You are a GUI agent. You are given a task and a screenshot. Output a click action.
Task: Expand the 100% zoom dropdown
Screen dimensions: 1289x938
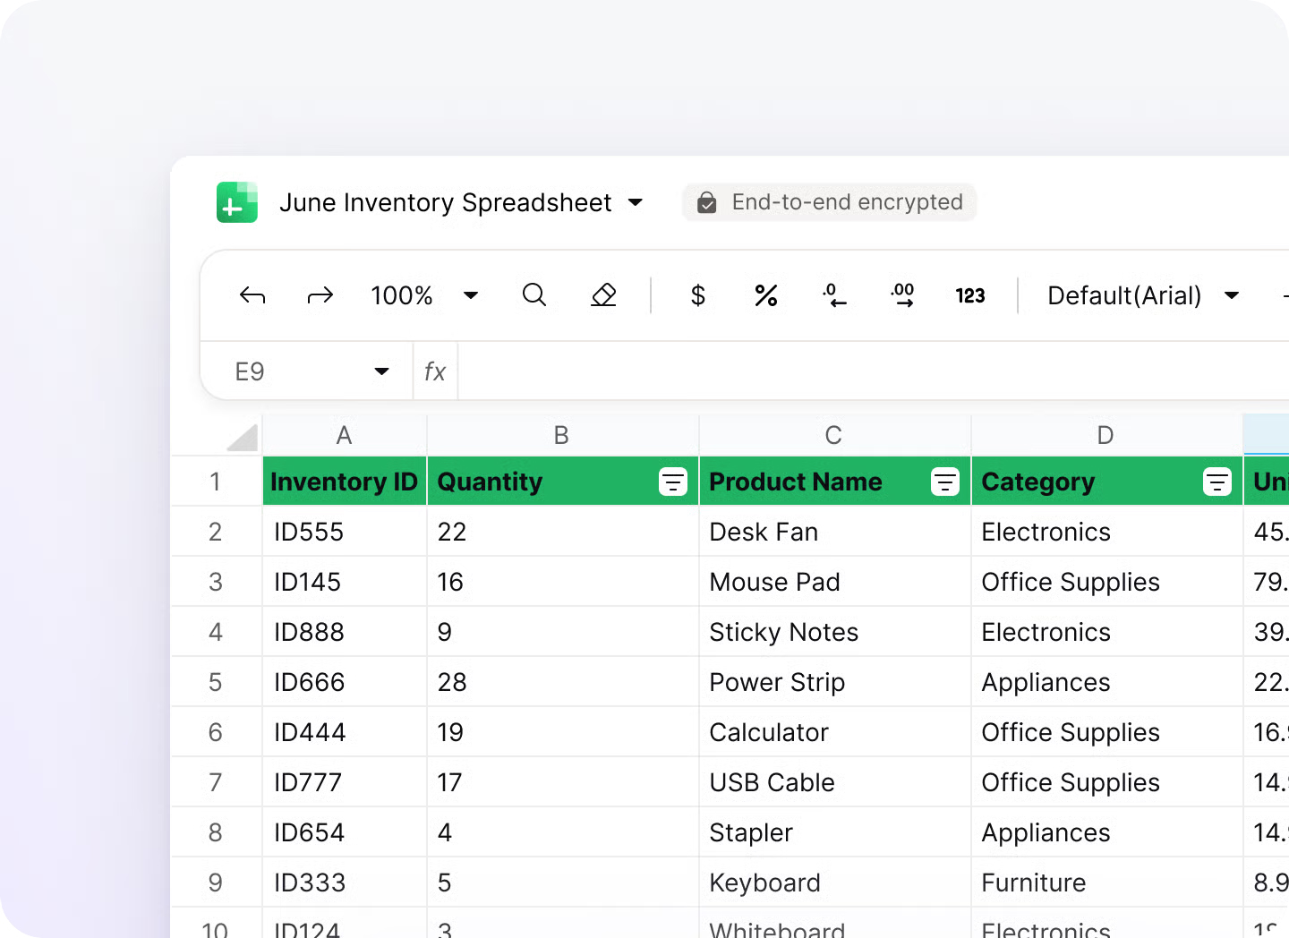tap(471, 295)
